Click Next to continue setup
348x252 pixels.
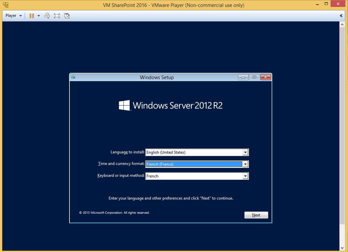pos(256,215)
